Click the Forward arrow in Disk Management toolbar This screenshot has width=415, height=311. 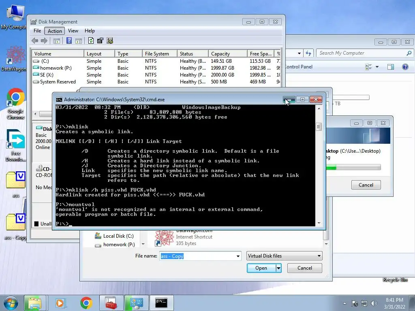tap(44, 41)
